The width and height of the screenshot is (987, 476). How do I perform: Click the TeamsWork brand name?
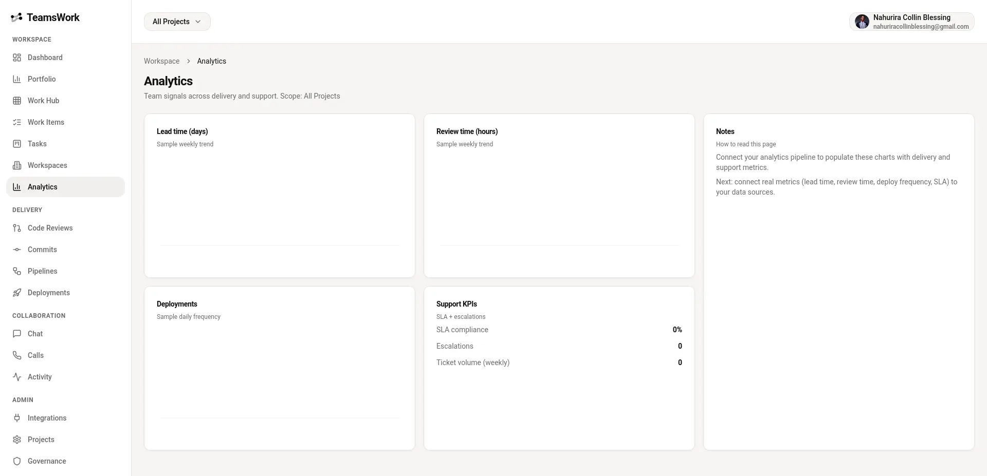(x=53, y=17)
